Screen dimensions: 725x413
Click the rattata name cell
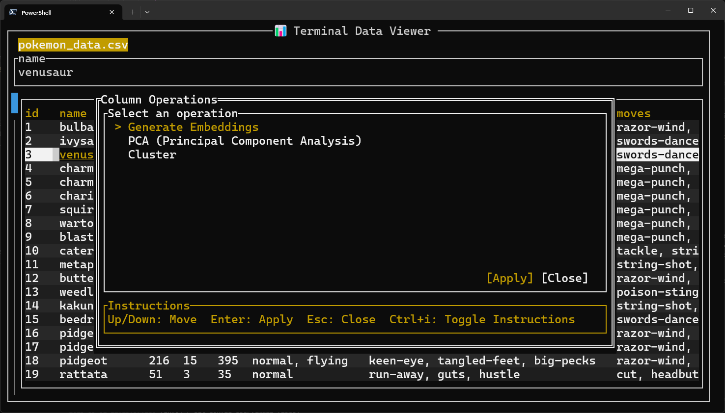(84, 374)
